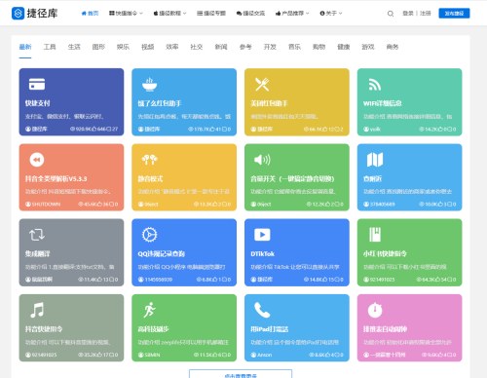This screenshot has width=487, height=378.
Task: Switch to the 健康 category tab
Action: 344,47
